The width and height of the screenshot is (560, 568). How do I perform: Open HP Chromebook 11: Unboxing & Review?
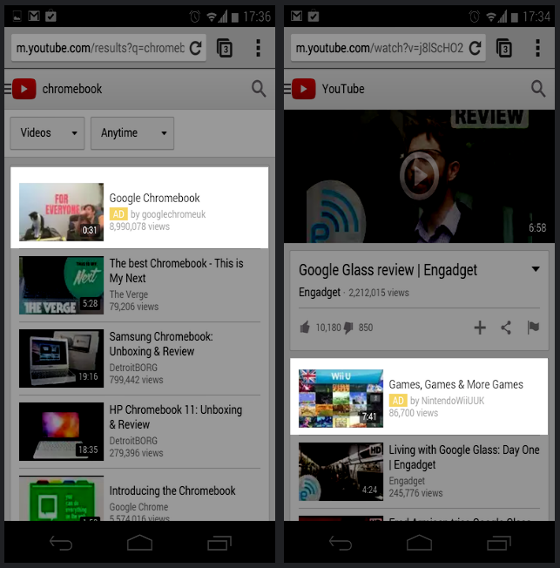pos(176,417)
